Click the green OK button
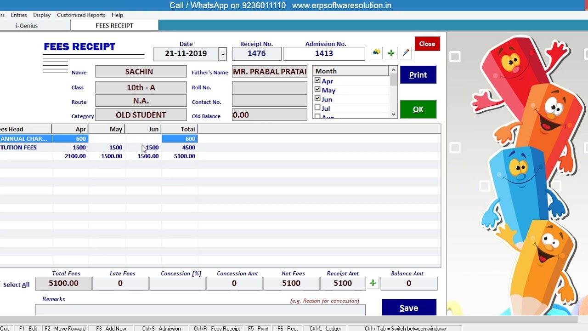This screenshot has width=588, height=331. [x=418, y=109]
